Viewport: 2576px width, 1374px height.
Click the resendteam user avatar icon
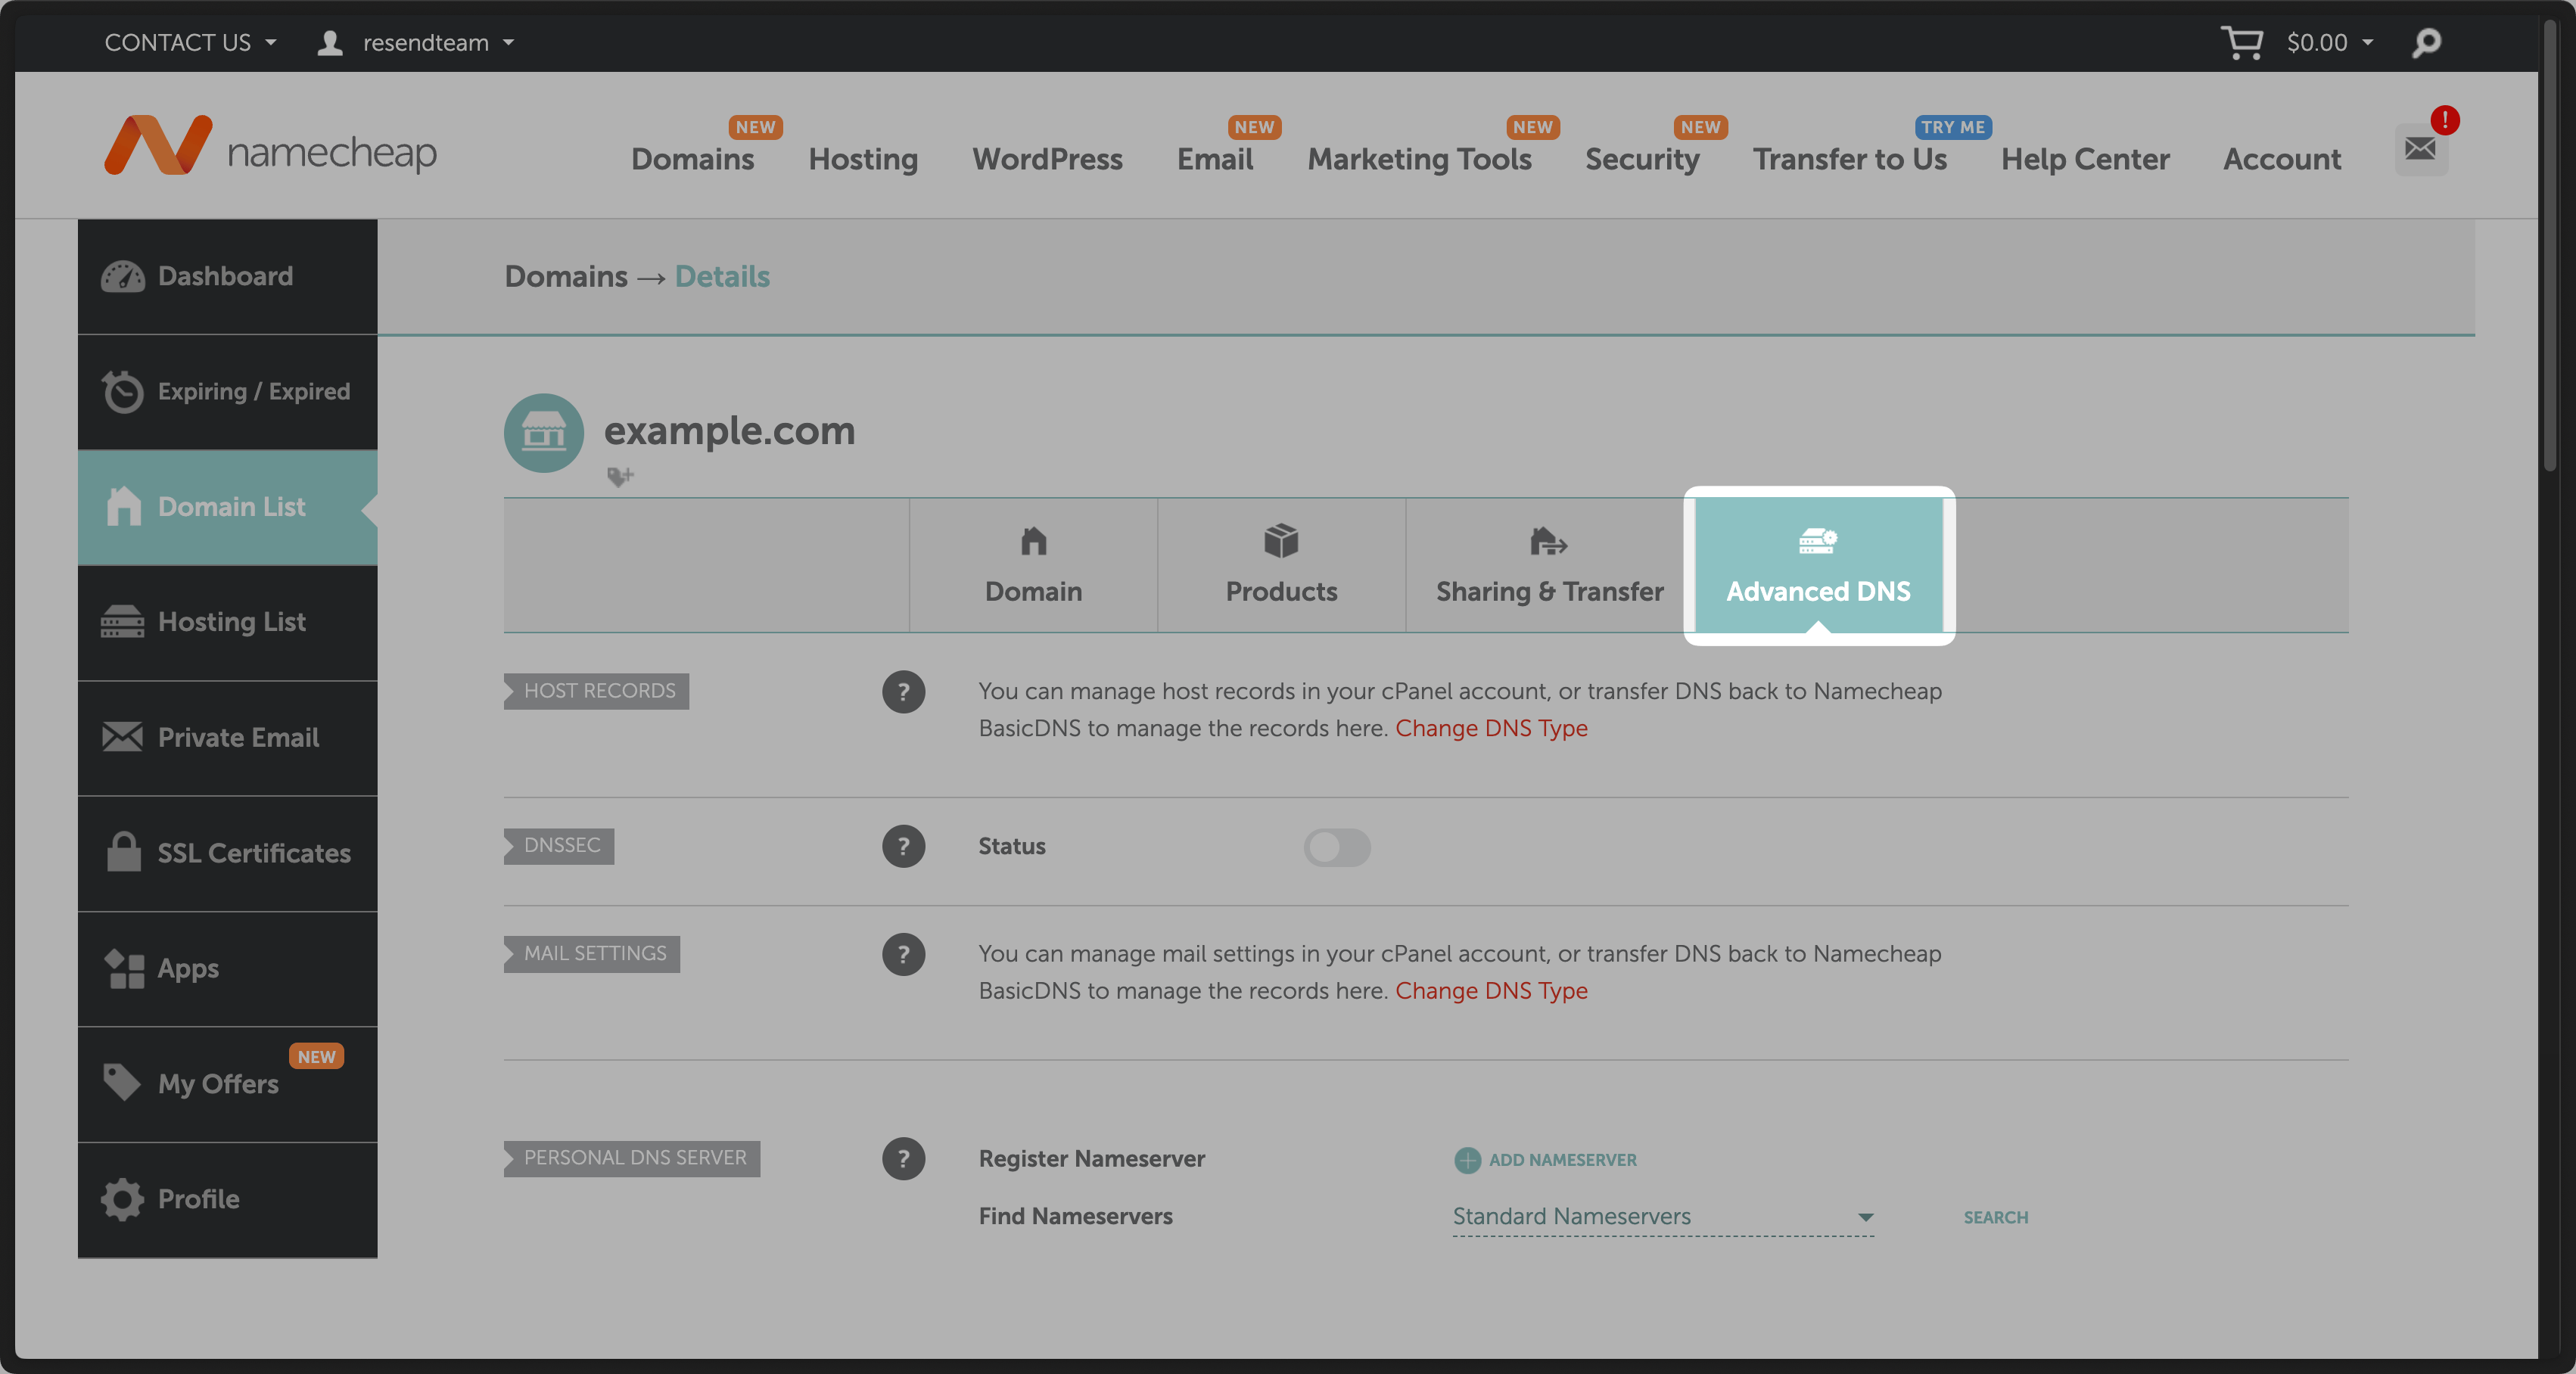pyautogui.click(x=330, y=43)
